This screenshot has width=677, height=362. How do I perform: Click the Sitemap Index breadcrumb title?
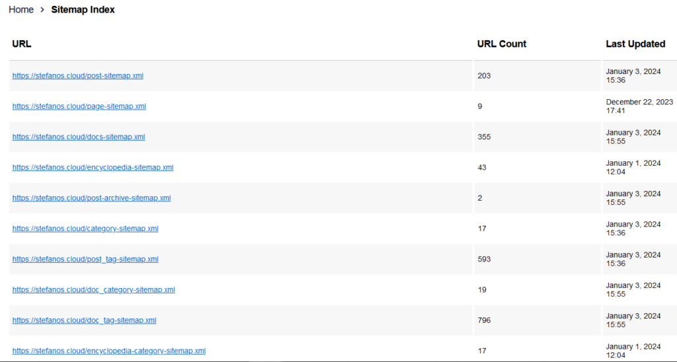point(83,9)
